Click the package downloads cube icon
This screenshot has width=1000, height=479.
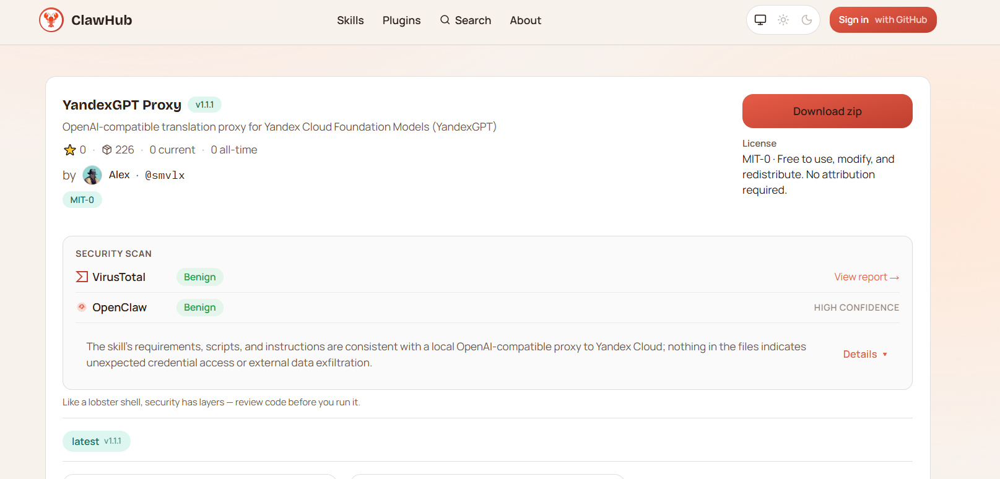pos(107,150)
